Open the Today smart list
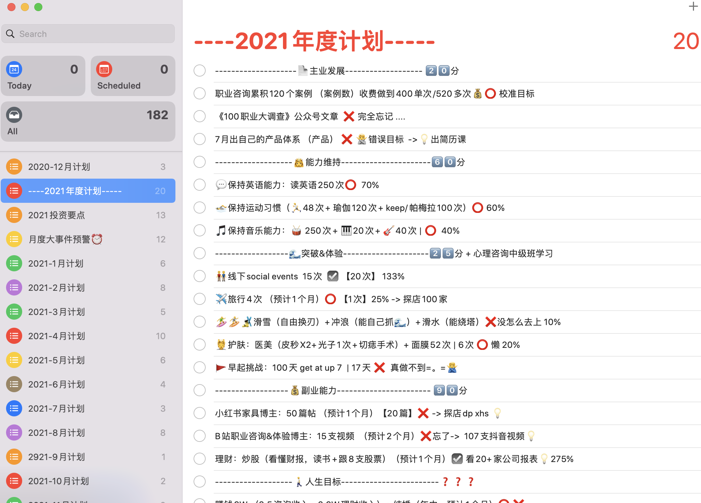The height and width of the screenshot is (503, 701). (43, 76)
